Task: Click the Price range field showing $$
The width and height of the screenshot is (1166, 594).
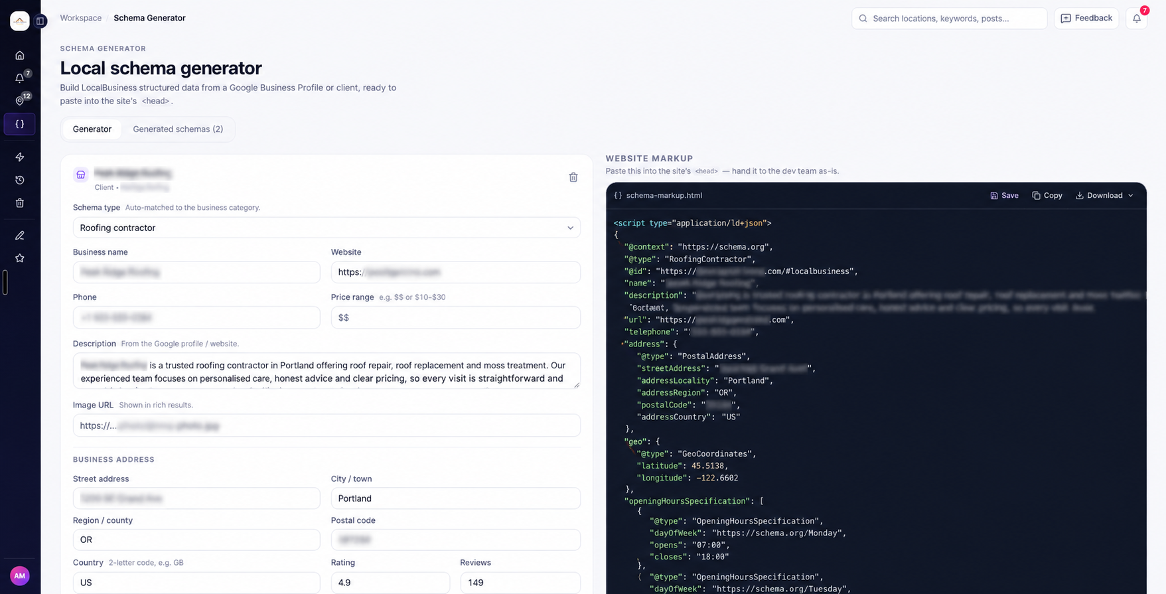Action: tap(456, 317)
